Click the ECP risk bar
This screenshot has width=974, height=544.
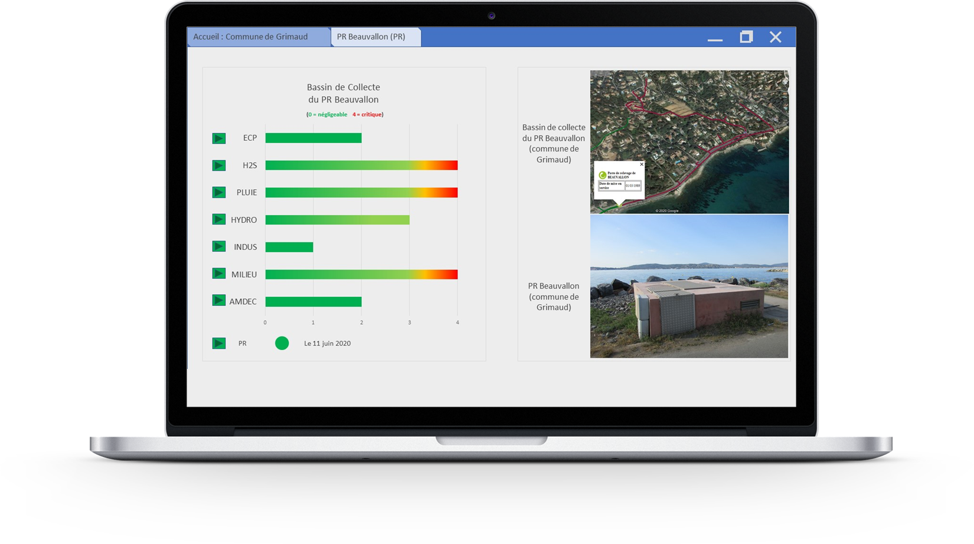pos(313,138)
